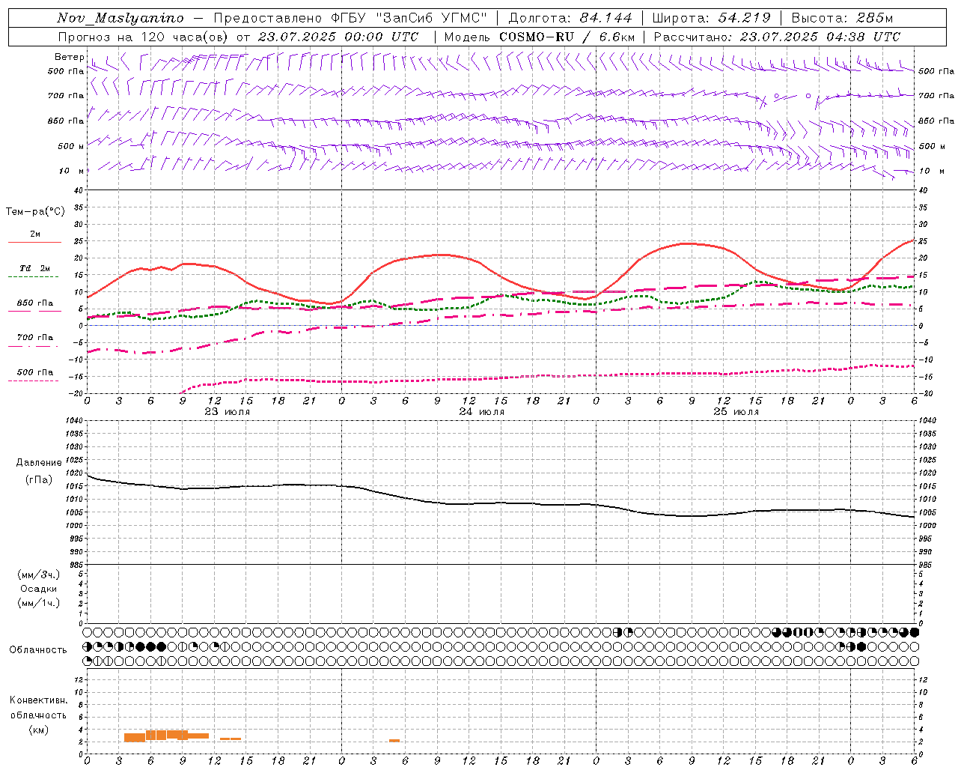958x767 pixels.
Task: Click the 23 июля date label
Action: pos(228,412)
